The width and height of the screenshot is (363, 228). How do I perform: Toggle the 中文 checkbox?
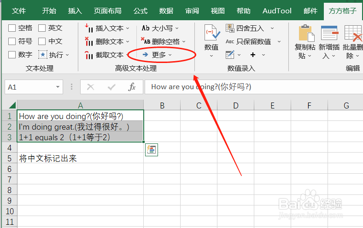[41, 41]
